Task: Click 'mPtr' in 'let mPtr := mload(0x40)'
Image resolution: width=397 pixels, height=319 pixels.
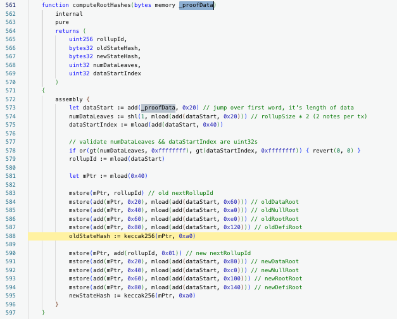Action: [89, 176]
